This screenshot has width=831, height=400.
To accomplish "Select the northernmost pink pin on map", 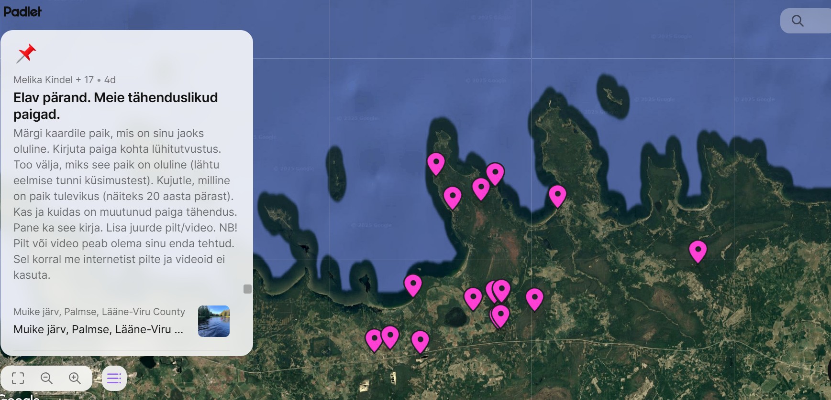I will [436, 162].
